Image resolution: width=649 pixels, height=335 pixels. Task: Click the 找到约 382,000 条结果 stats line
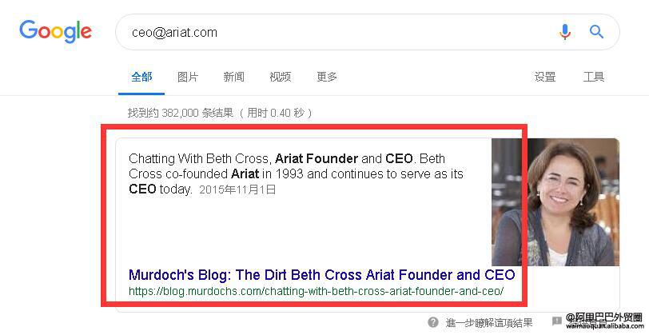(x=220, y=114)
